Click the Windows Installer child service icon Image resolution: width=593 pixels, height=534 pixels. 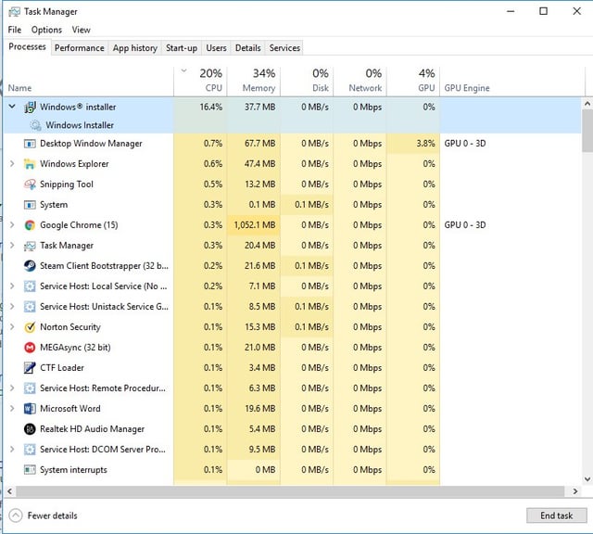pyautogui.click(x=35, y=125)
